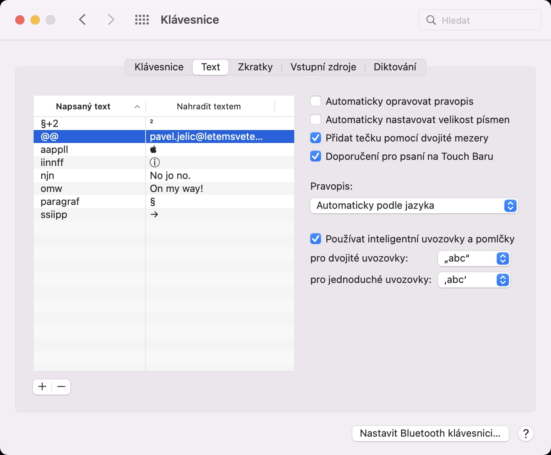The image size is (551, 455).
Task: Enable Automaticky nastavovat velikost písmen
Action: tap(316, 120)
